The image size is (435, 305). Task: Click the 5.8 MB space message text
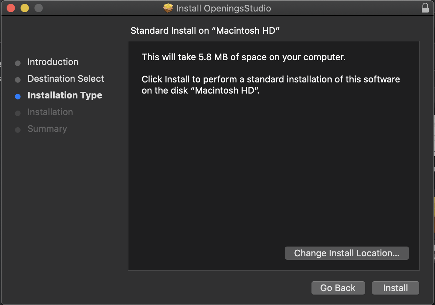point(244,57)
